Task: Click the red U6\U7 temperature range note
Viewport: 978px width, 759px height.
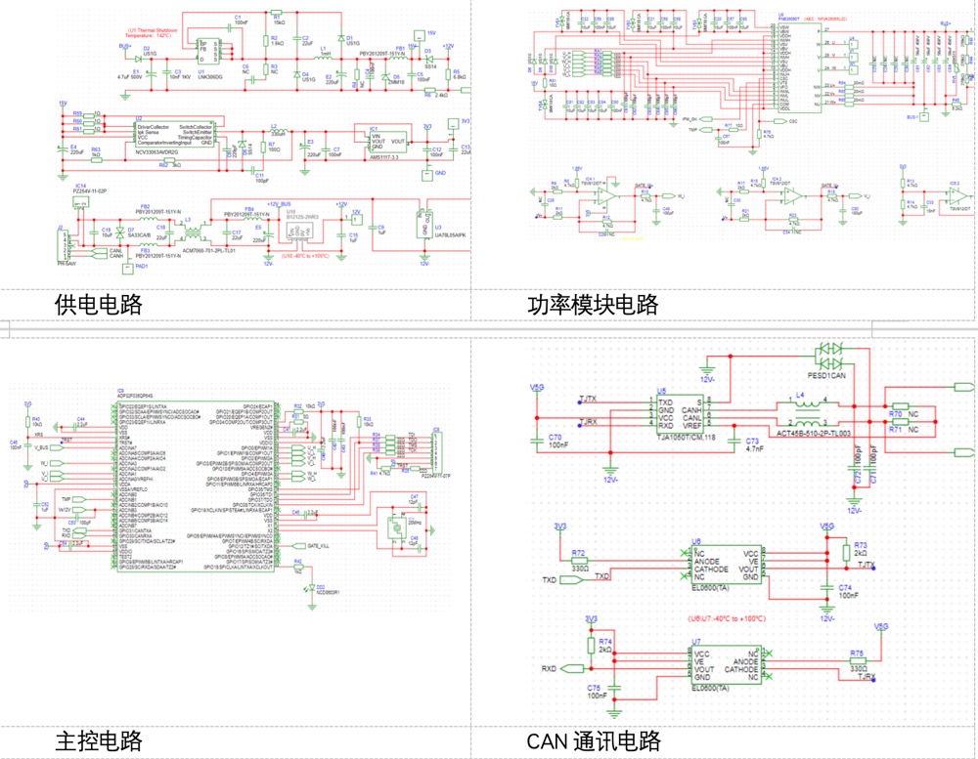Action: coord(727,618)
